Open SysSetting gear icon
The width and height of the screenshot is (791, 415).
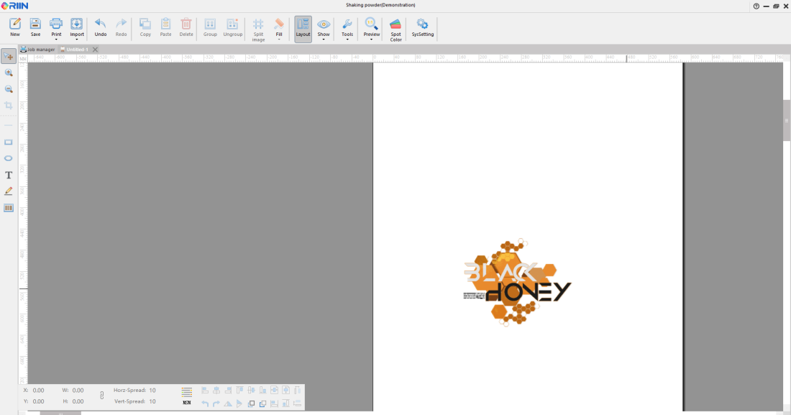coord(422,24)
